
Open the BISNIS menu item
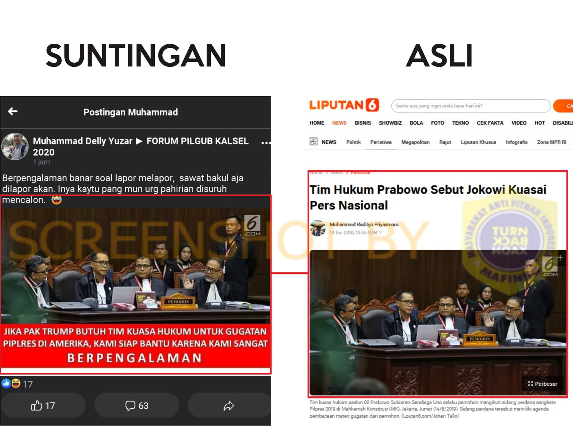[x=363, y=123]
